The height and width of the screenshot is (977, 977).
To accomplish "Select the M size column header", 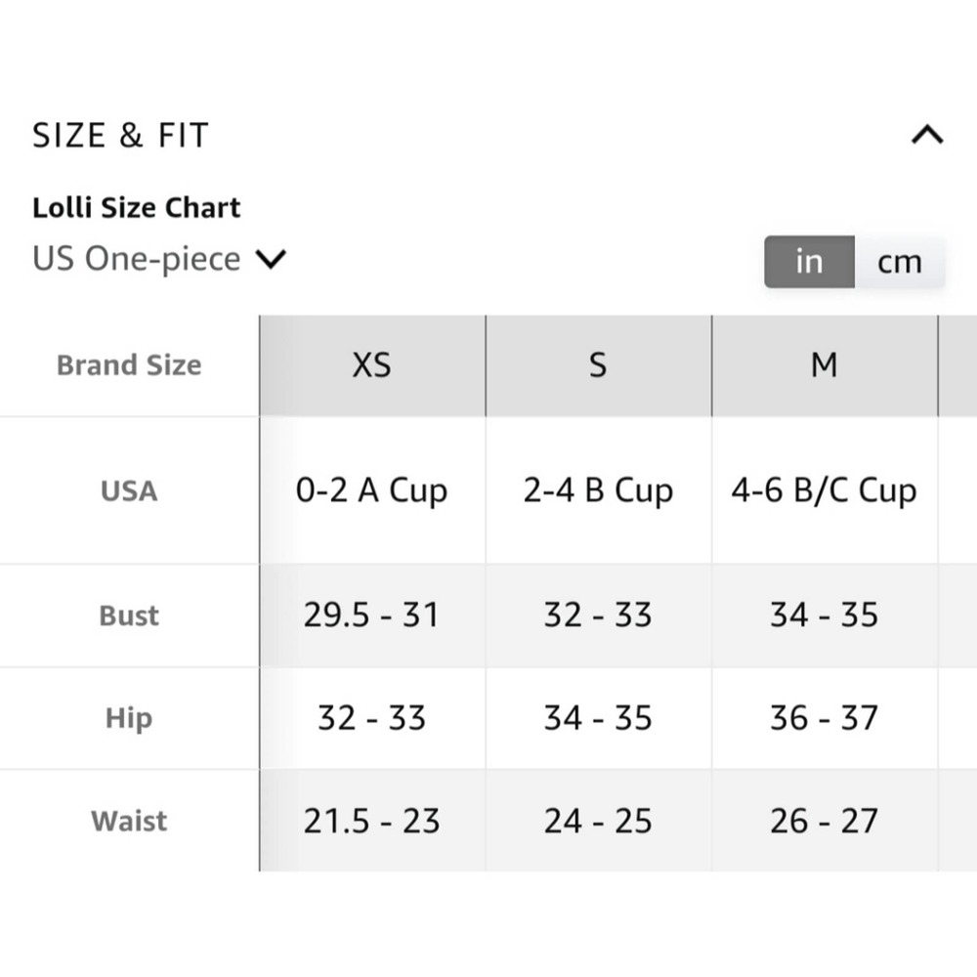I will (824, 365).
